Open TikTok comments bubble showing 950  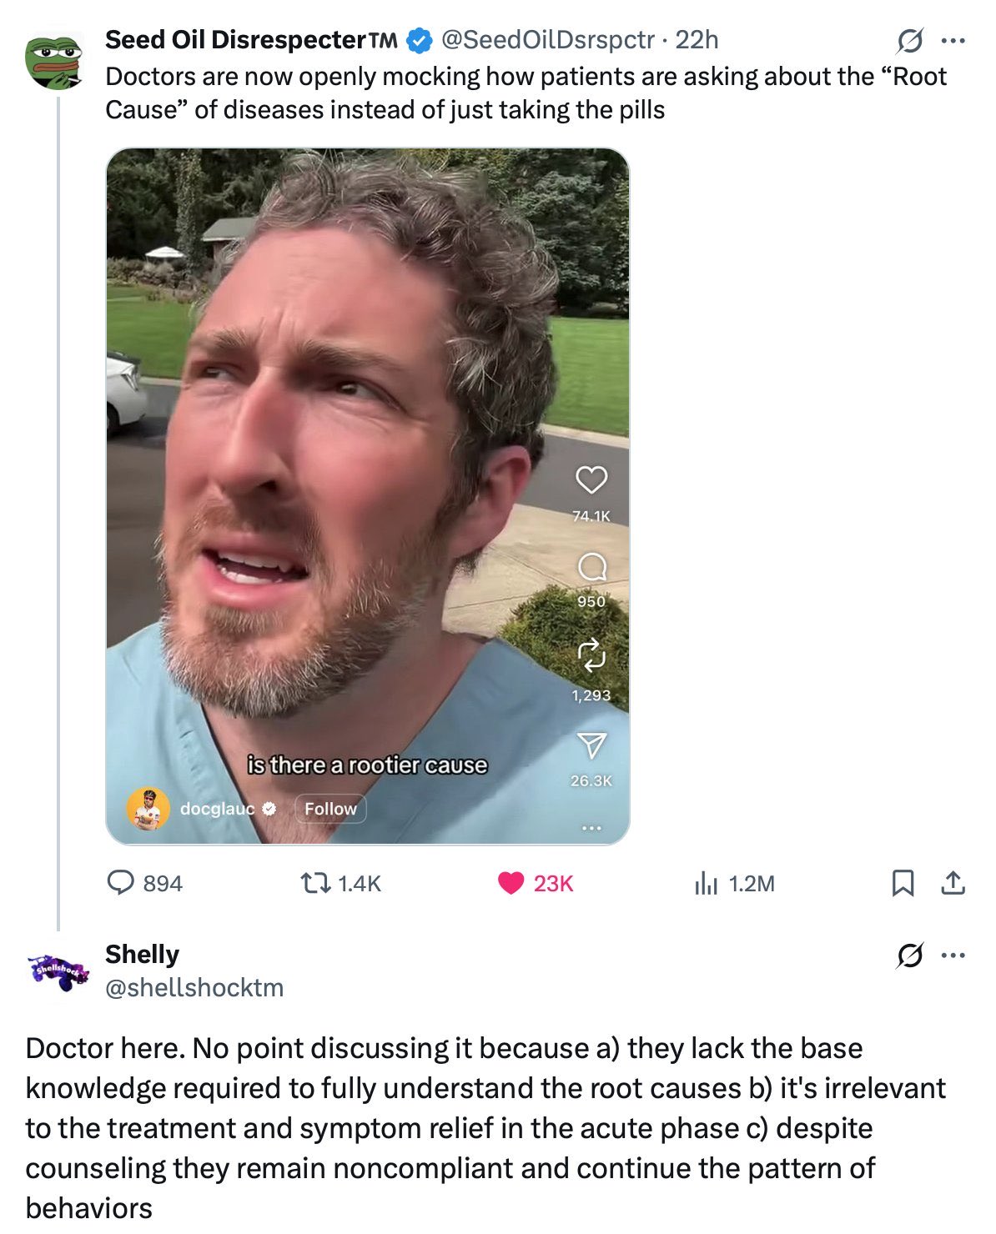(x=591, y=568)
